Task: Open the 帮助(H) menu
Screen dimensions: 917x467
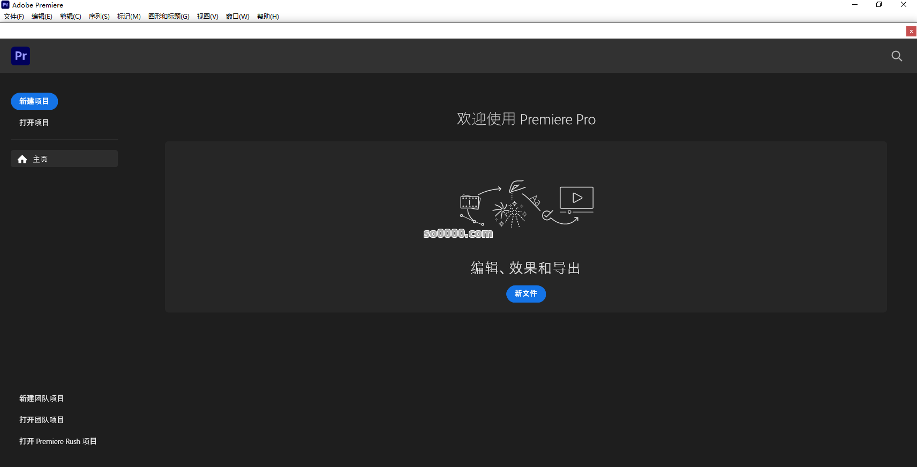Action: pyautogui.click(x=268, y=17)
